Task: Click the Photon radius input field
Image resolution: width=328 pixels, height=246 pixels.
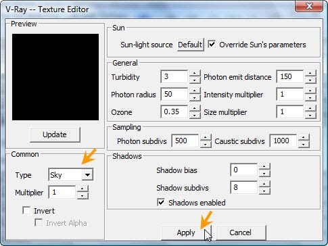Action: tap(174, 94)
